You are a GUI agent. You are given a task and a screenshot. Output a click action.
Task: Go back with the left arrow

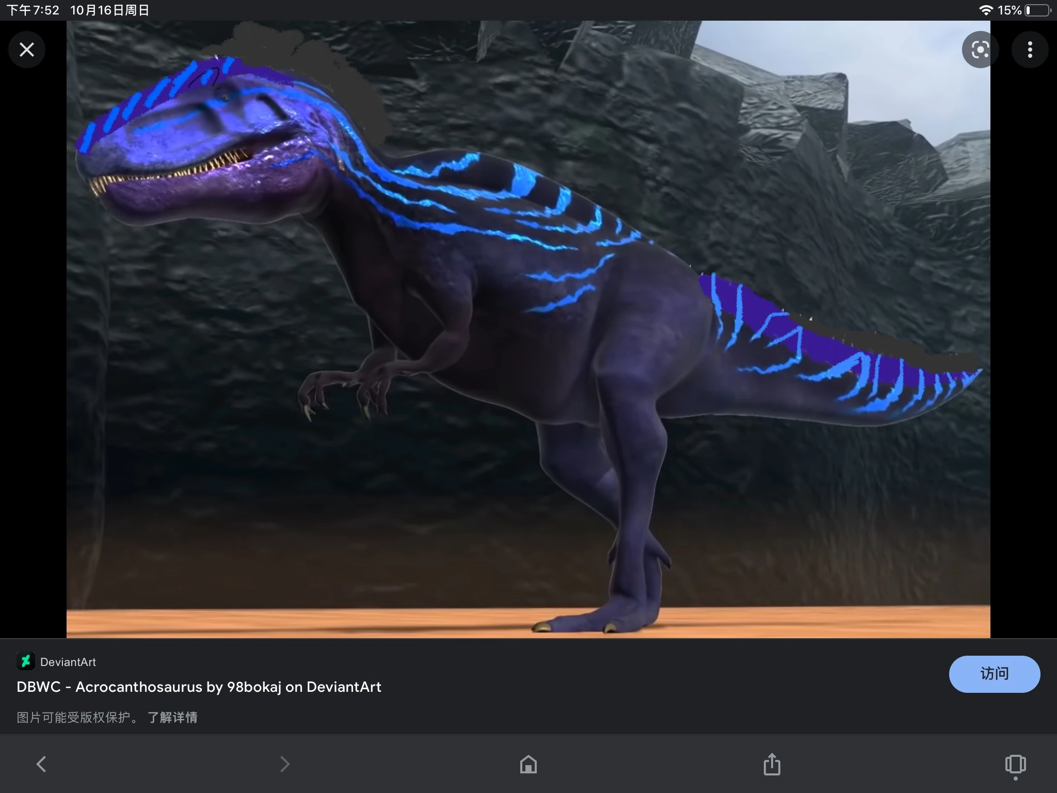tap(41, 764)
